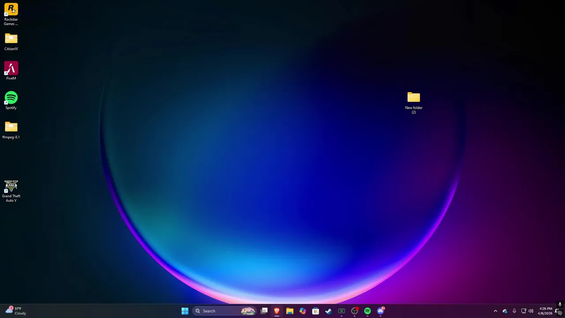
Task: Open Microsoft Store from the taskbar
Action: 316,311
